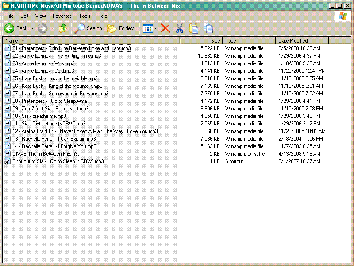Click the Views icon
This screenshot has width=354, height=266.
click(x=148, y=29)
